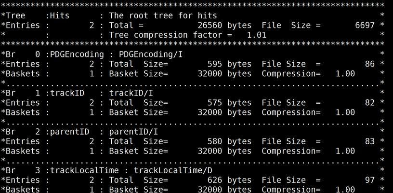The image size is (393, 193).
Task: Click the parentID/I type descriptor
Action: point(133,132)
